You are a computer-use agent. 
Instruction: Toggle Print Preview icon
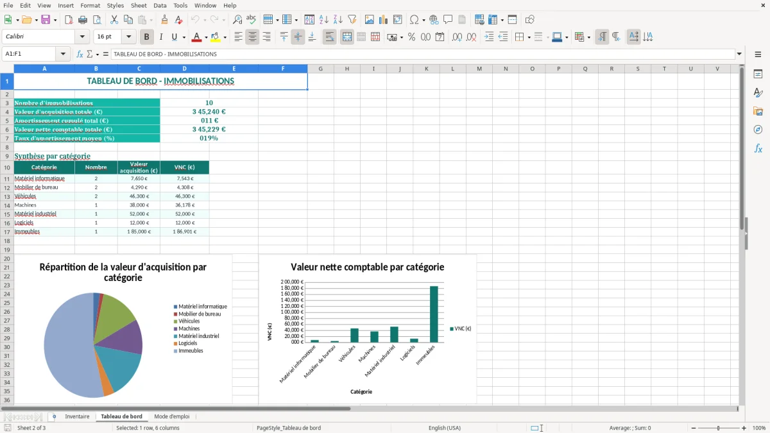click(x=97, y=20)
